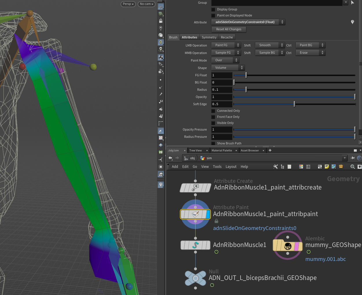Image resolution: width=362 pixels, height=295 pixels.
Task: Click the pin icon beside the path bar
Action: (x=353, y=158)
